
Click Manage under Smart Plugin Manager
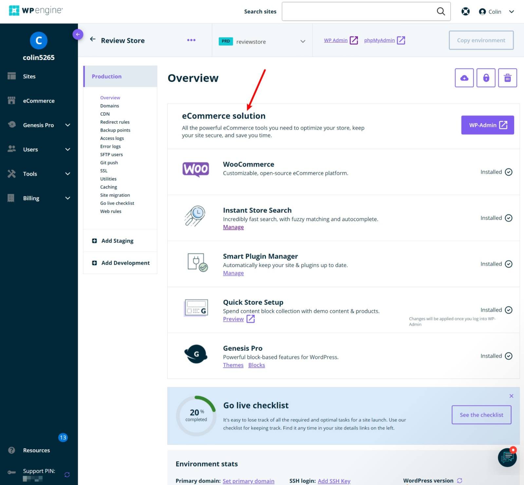pos(233,273)
